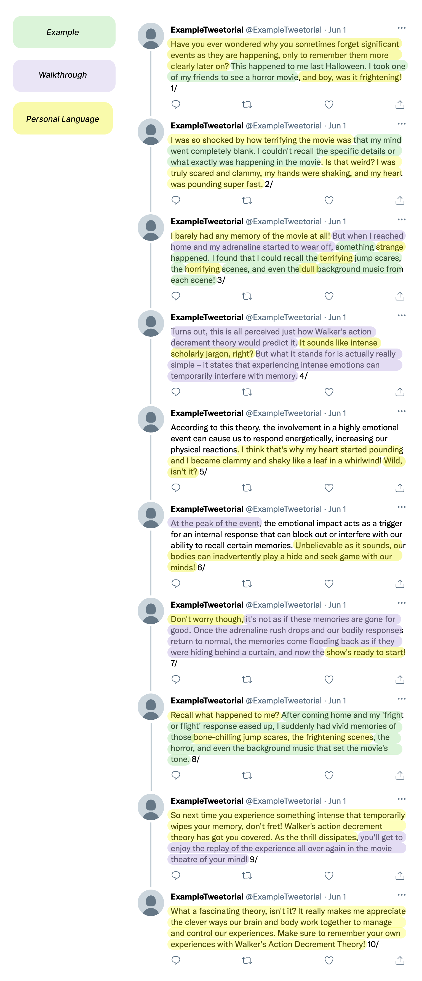Screen dimensions: 422x981
Task: Open ExampleTweetorial profile name on first tweet
Action: [207, 30]
